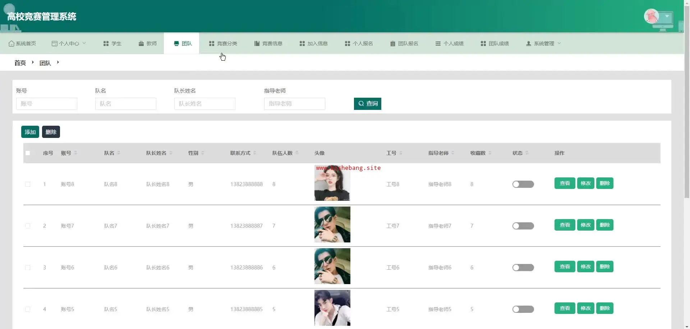
Task: Sort by 联系方式 using its sort arrows
Action: pos(255,153)
